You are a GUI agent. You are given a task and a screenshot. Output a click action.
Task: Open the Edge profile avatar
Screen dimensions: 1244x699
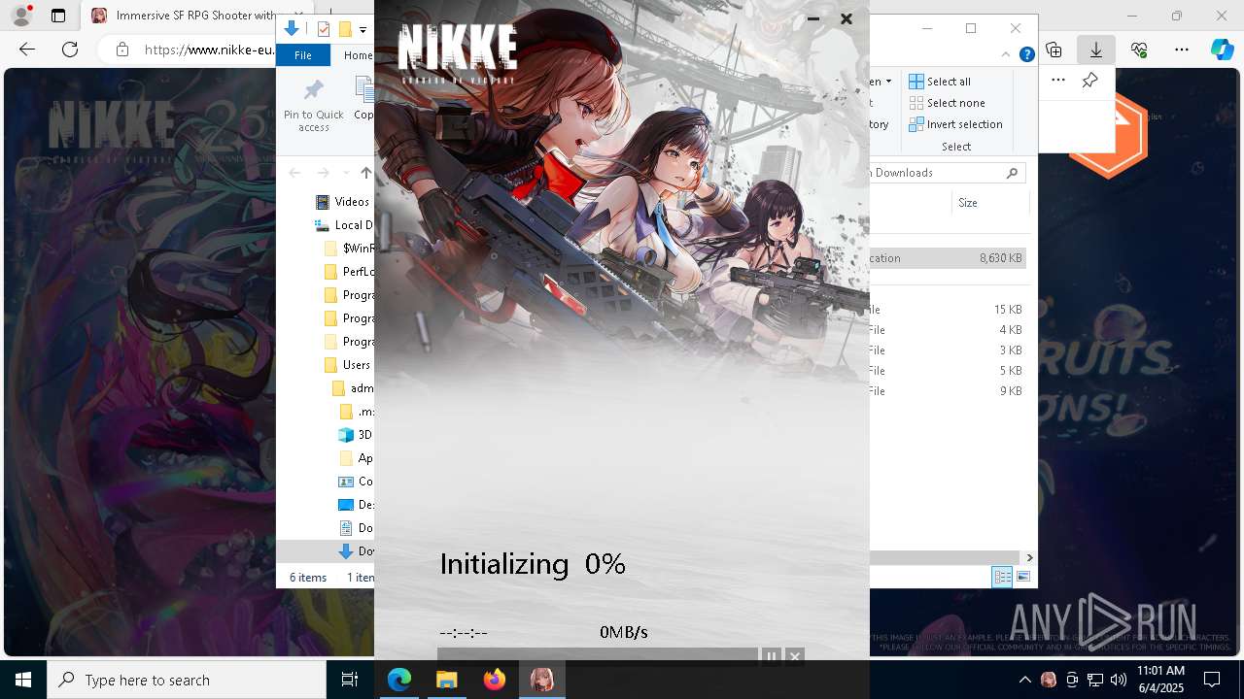pos(21,16)
